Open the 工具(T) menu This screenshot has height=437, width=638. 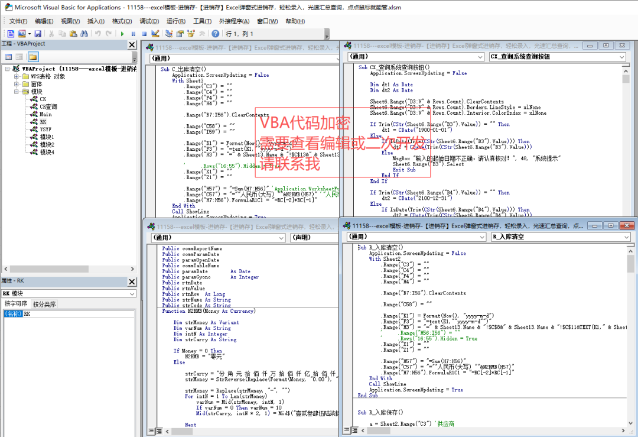(x=202, y=21)
